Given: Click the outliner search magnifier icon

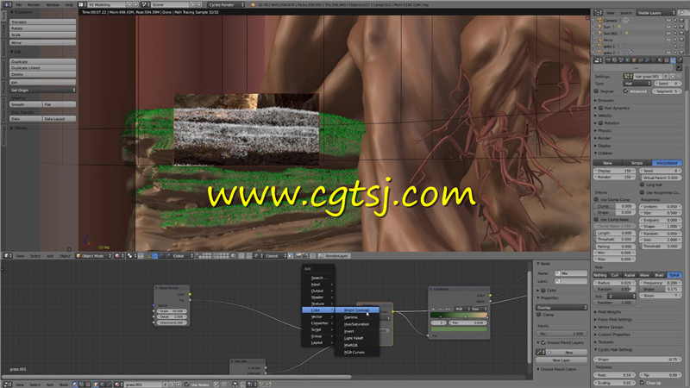Looking at the screenshot, I should [x=681, y=13].
